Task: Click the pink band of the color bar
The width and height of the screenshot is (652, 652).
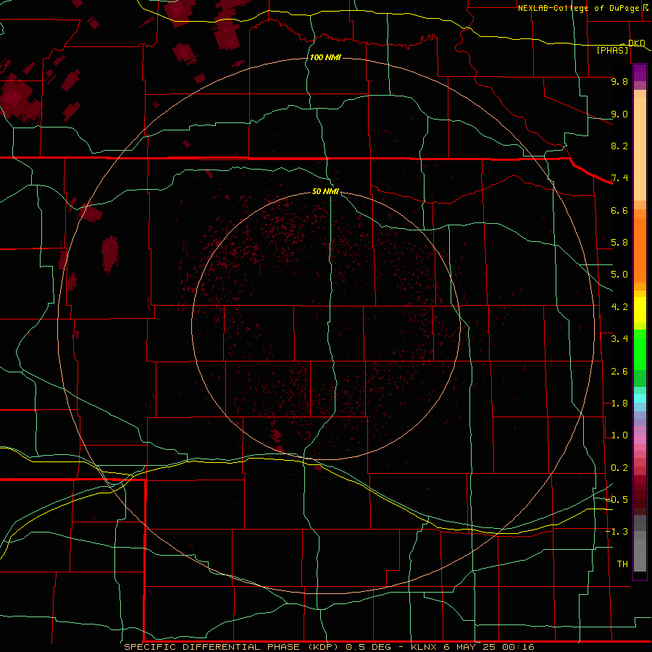Action: (x=640, y=439)
